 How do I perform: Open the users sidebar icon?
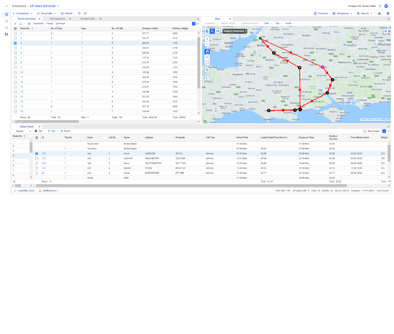[x=7, y=28]
